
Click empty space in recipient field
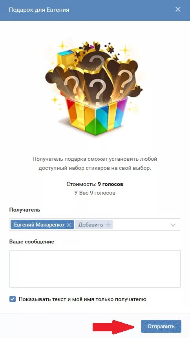pyautogui.click(x=141, y=225)
